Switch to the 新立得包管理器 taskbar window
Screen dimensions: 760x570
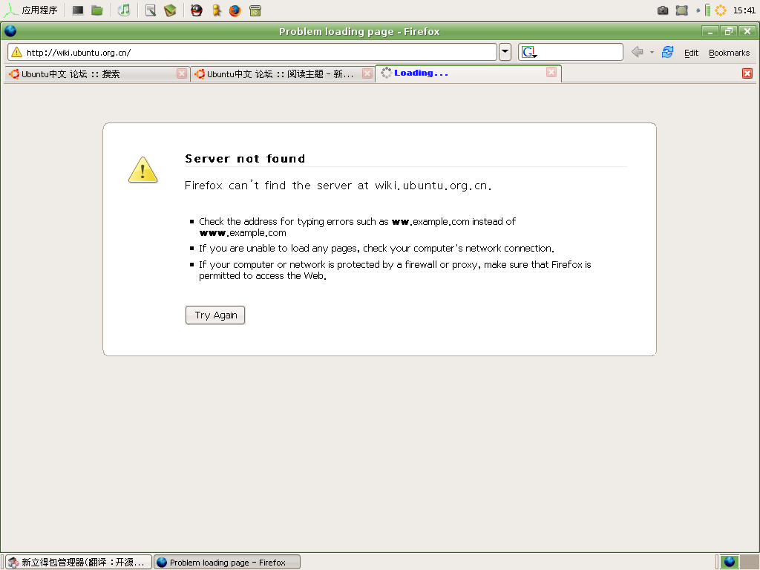[x=79, y=563]
